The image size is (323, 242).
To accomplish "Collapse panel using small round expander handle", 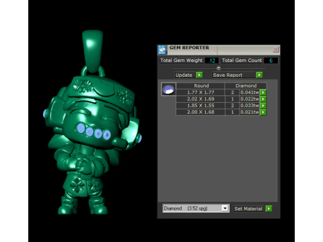I will [219, 68].
